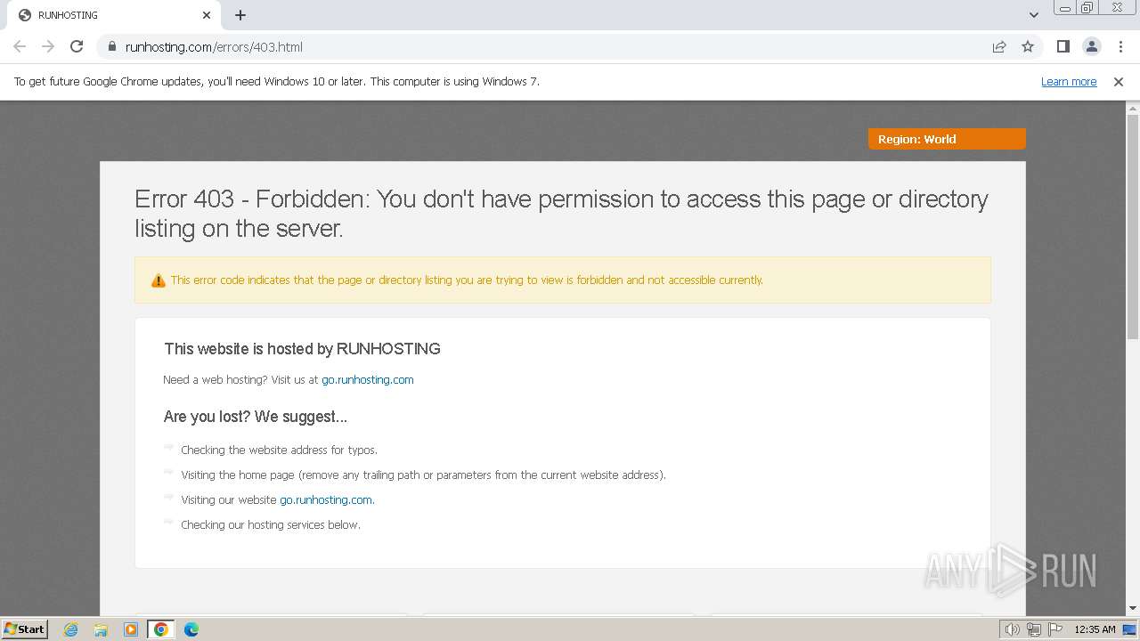Close the RUNHOSTING tab
The width and height of the screenshot is (1140, 641).
(x=207, y=15)
